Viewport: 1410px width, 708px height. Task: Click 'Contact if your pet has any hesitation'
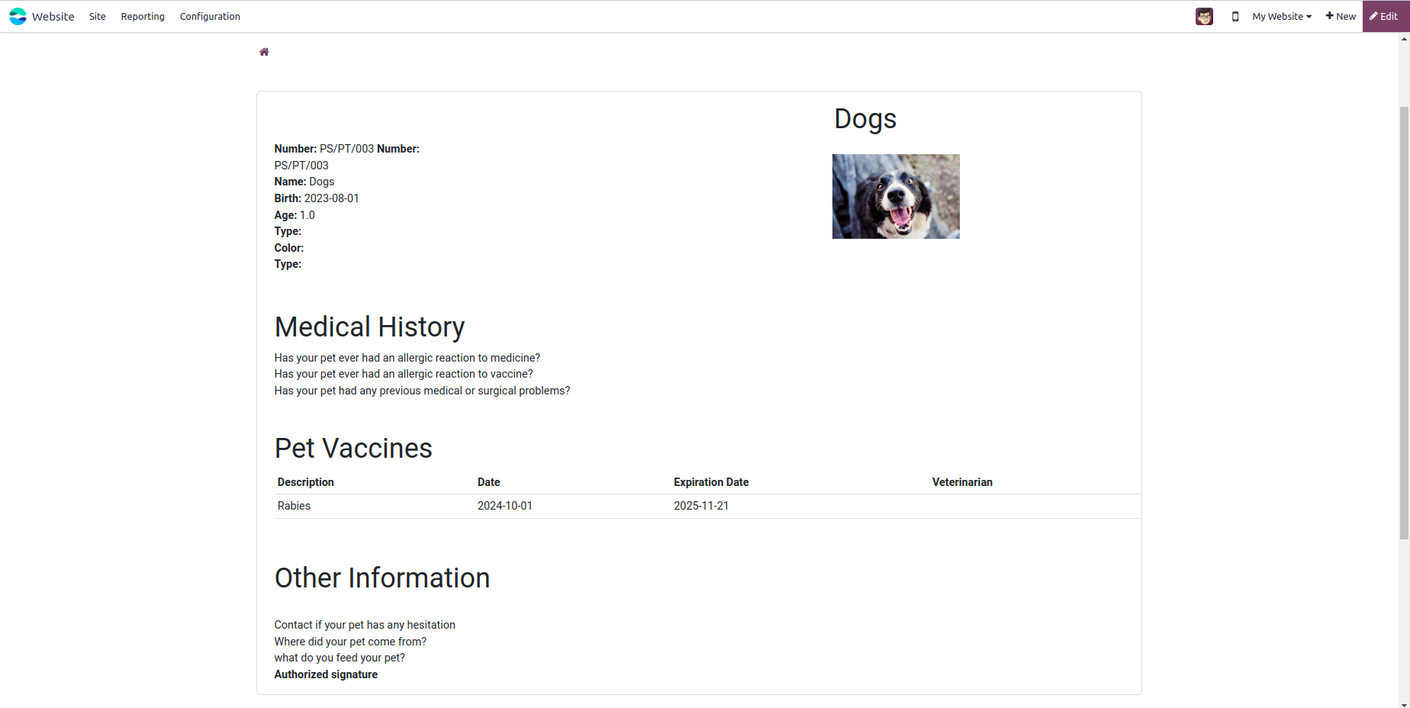coord(365,625)
